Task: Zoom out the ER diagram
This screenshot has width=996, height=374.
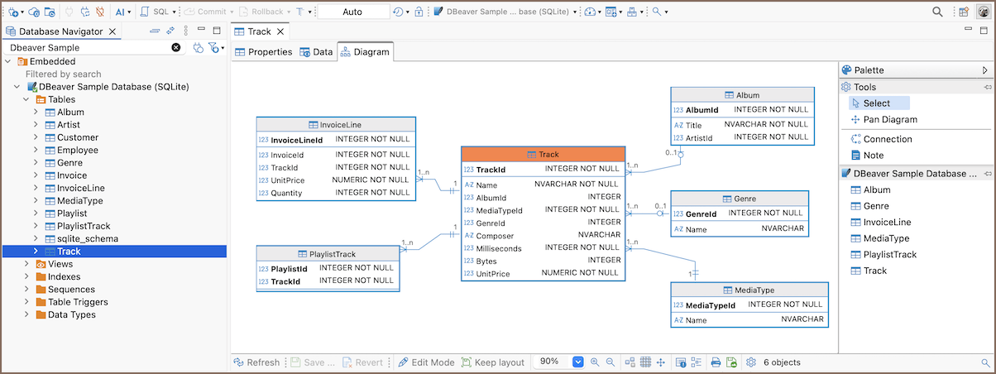Action: pyautogui.click(x=611, y=362)
